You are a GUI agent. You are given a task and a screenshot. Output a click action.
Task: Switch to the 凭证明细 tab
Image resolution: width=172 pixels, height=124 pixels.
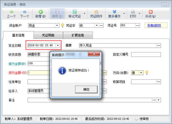point(48,35)
